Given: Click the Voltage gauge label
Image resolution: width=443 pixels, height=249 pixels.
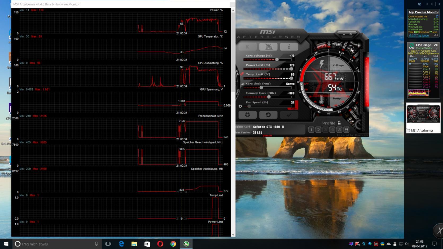Looking at the screenshot, I should pyautogui.click(x=338, y=65).
